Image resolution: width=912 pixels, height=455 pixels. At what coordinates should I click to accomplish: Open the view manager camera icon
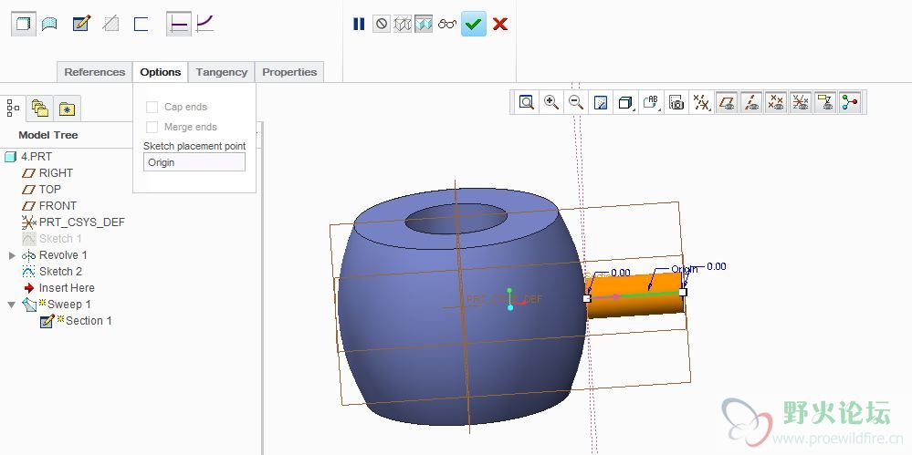[676, 103]
